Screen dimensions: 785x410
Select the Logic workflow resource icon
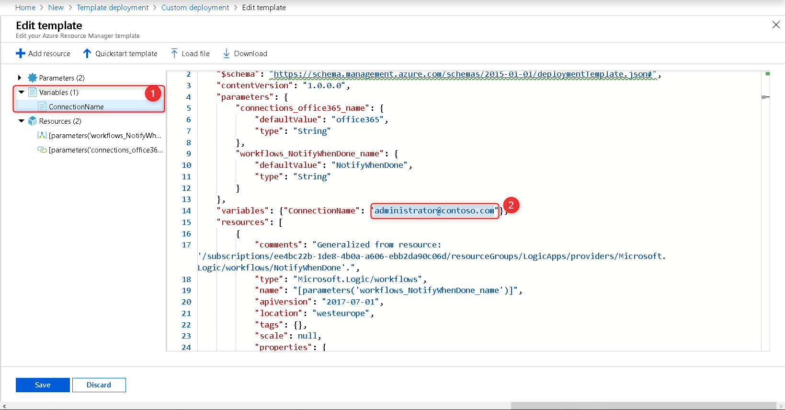click(42, 136)
